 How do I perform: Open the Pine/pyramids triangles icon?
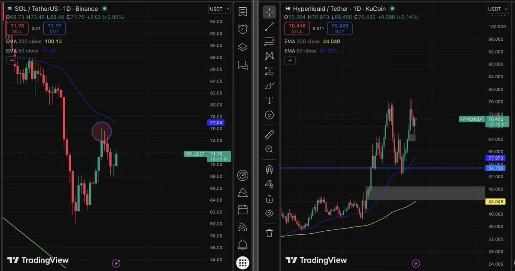click(242, 193)
